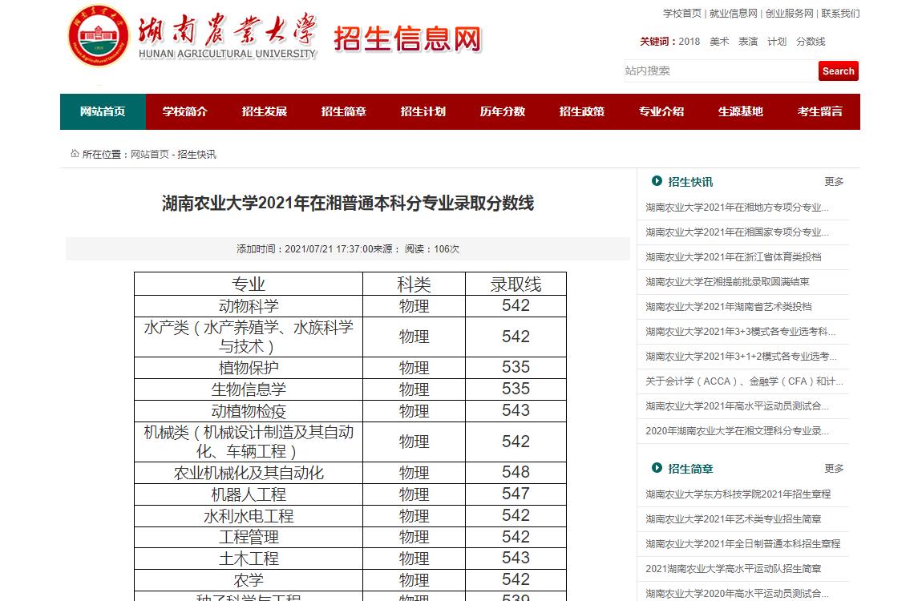The height and width of the screenshot is (601, 922).
Task: Open the 网站首页 navigation tab
Action: 103,111
